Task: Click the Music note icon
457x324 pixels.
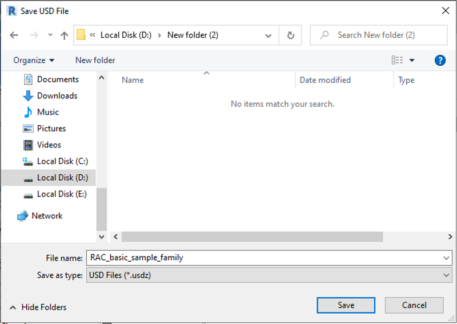Action: (x=28, y=112)
